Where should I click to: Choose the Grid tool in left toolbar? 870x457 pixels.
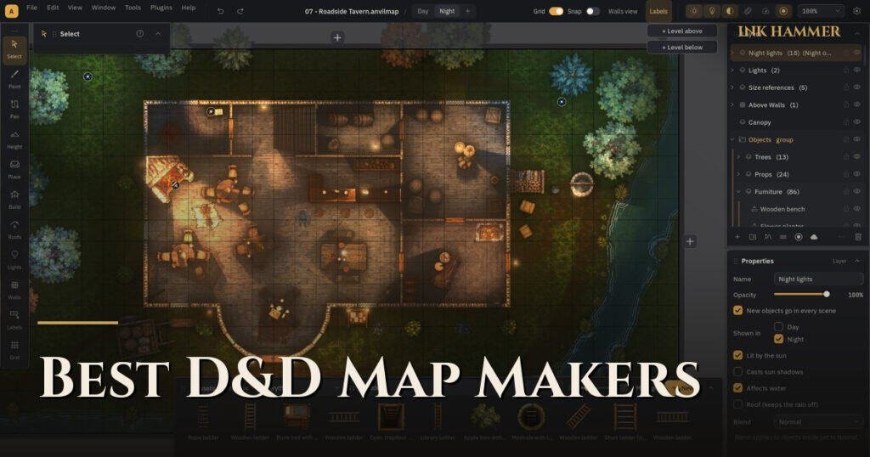[x=14, y=350]
